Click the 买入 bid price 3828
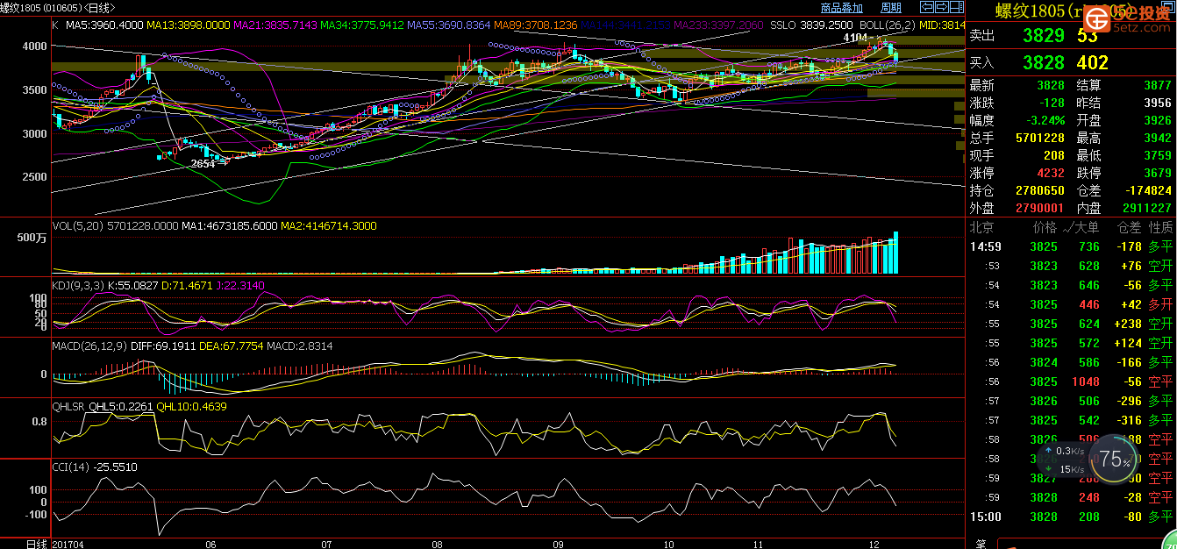This screenshot has width=1177, height=549. click(x=1043, y=62)
